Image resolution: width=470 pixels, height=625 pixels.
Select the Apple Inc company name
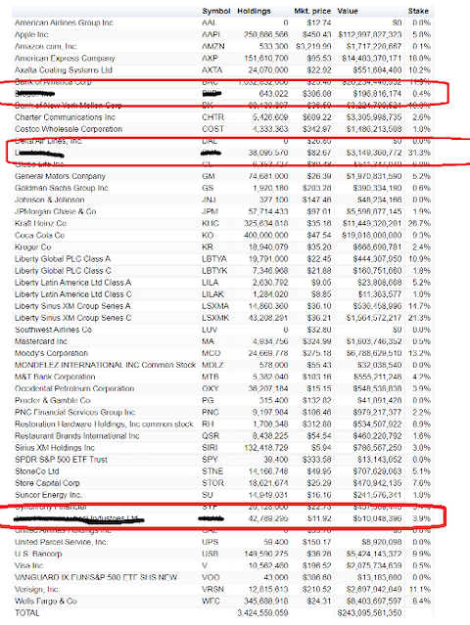coord(31,34)
